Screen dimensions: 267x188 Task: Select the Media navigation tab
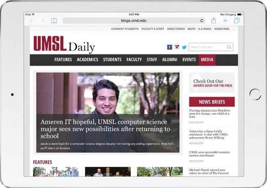(207, 60)
